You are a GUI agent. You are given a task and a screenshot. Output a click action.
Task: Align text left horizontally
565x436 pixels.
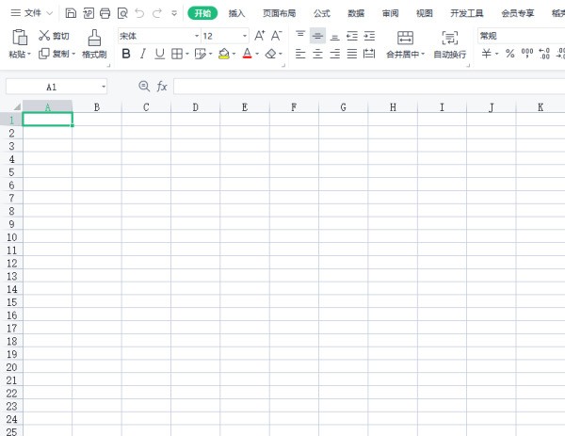(300, 54)
